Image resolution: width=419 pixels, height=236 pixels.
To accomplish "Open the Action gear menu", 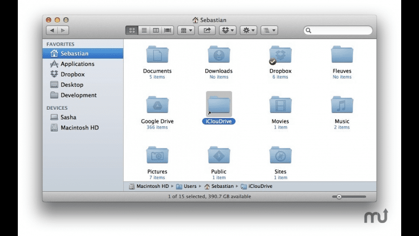I will [248, 30].
